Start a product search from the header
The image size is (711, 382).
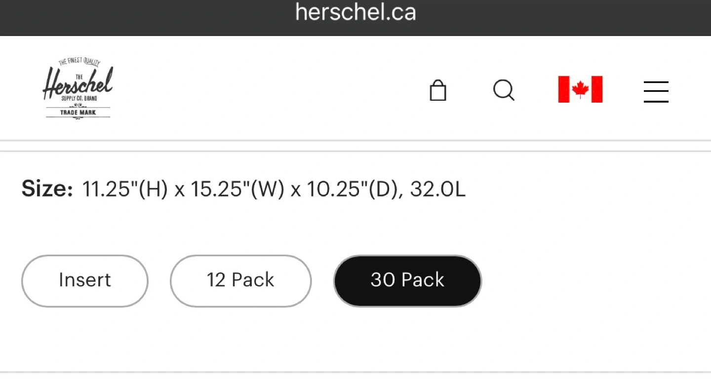[504, 91]
